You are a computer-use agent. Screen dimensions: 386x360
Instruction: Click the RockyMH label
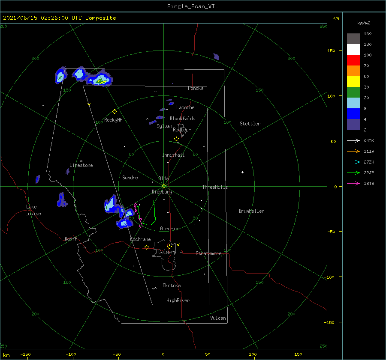point(113,120)
